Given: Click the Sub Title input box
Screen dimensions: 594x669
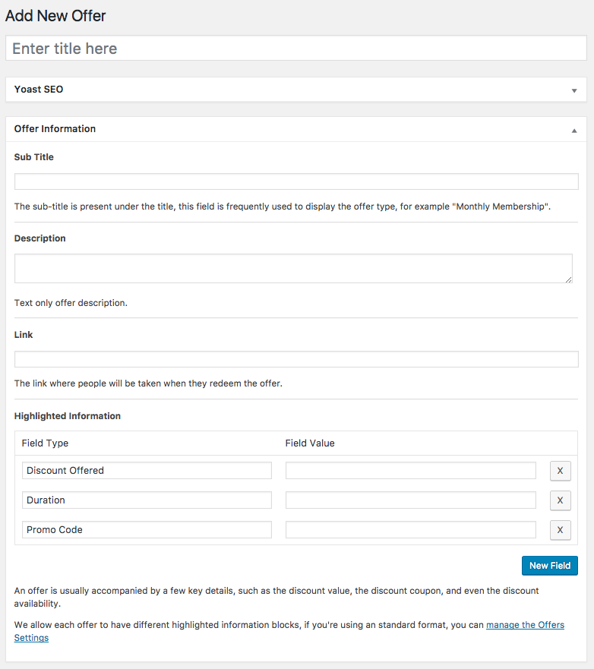Looking at the screenshot, I should click(x=296, y=181).
